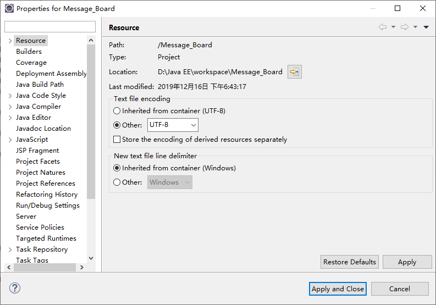Click the Apply and Close button
Viewport: 436px width, 305px height.
pyautogui.click(x=338, y=289)
